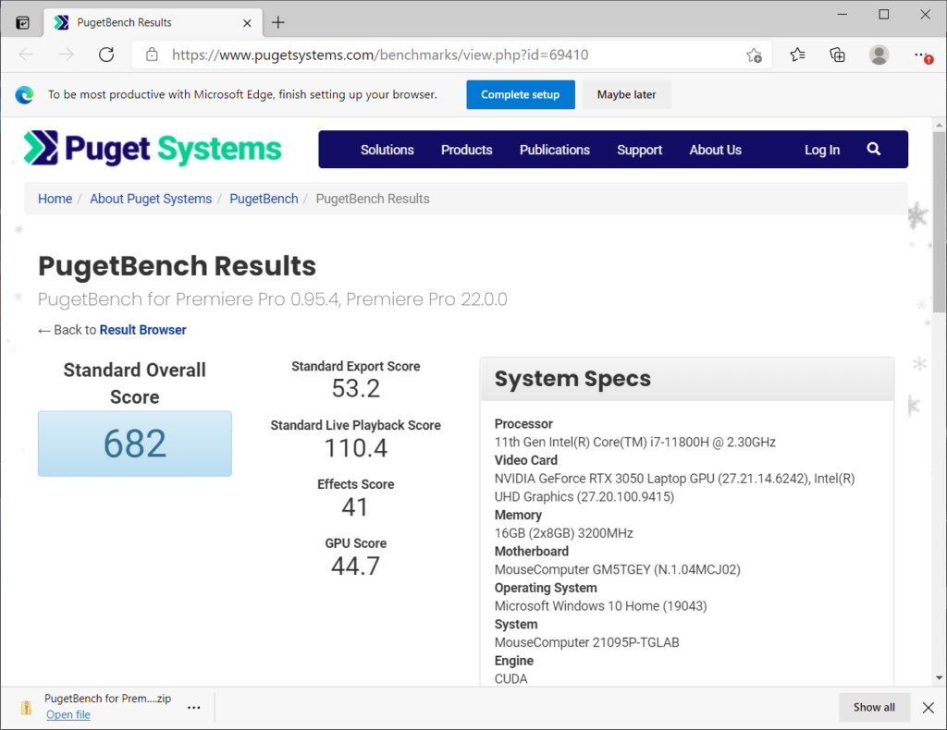Open the Support menu

pos(640,150)
